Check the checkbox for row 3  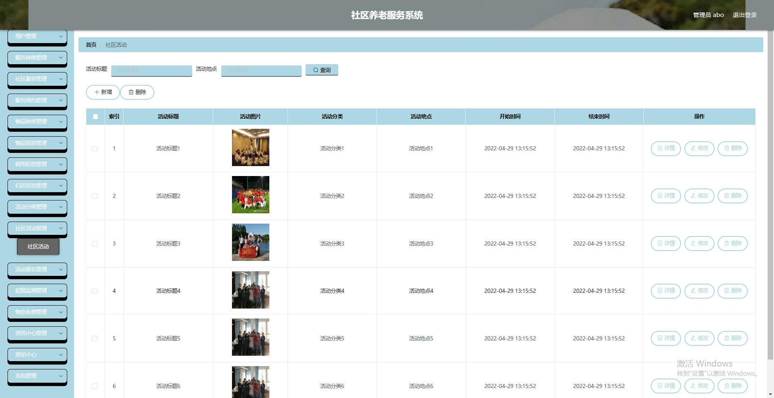click(95, 244)
